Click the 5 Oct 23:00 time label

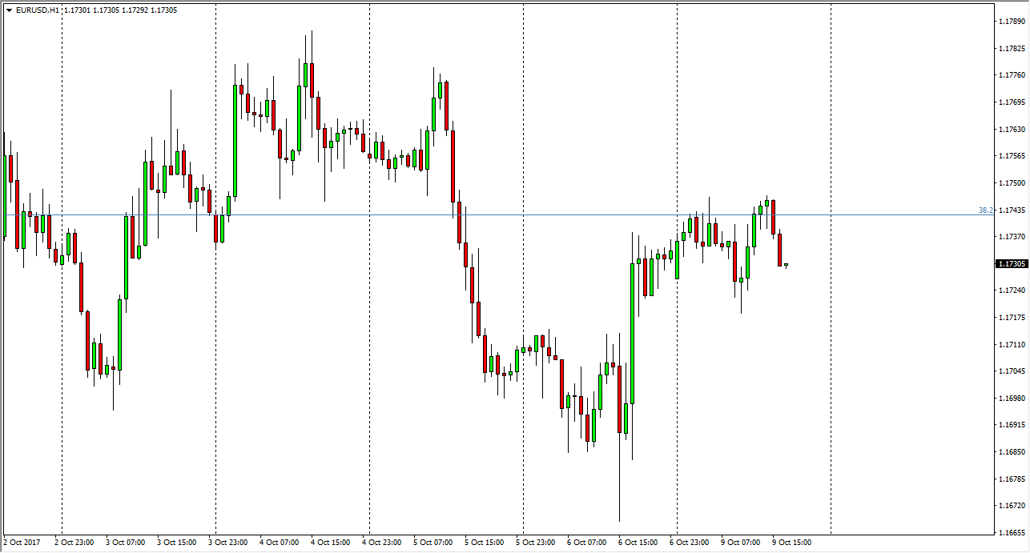point(536,543)
